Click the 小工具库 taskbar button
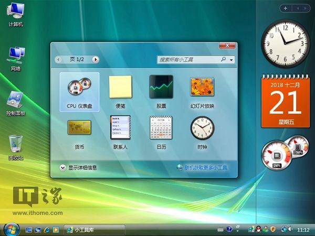The height and width of the screenshot is (236, 315). click(94, 230)
